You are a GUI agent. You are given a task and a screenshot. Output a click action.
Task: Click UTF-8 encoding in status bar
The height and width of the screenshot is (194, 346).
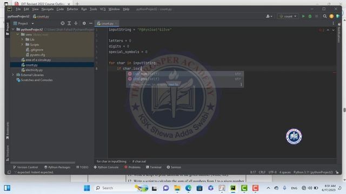[x=272, y=172]
